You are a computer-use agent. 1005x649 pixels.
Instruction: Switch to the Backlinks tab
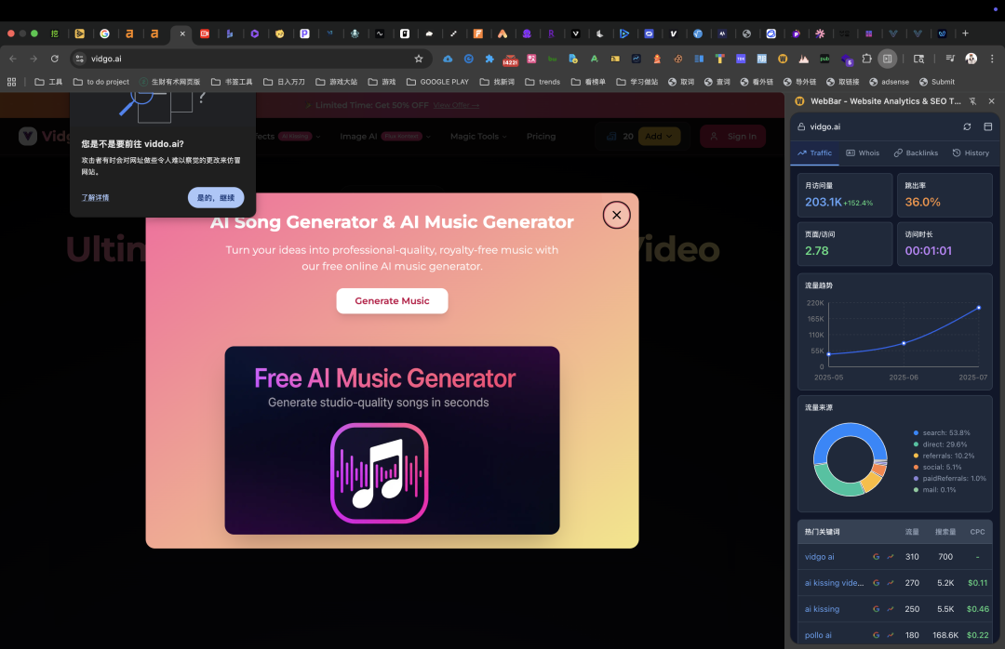[x=916, y=153]
